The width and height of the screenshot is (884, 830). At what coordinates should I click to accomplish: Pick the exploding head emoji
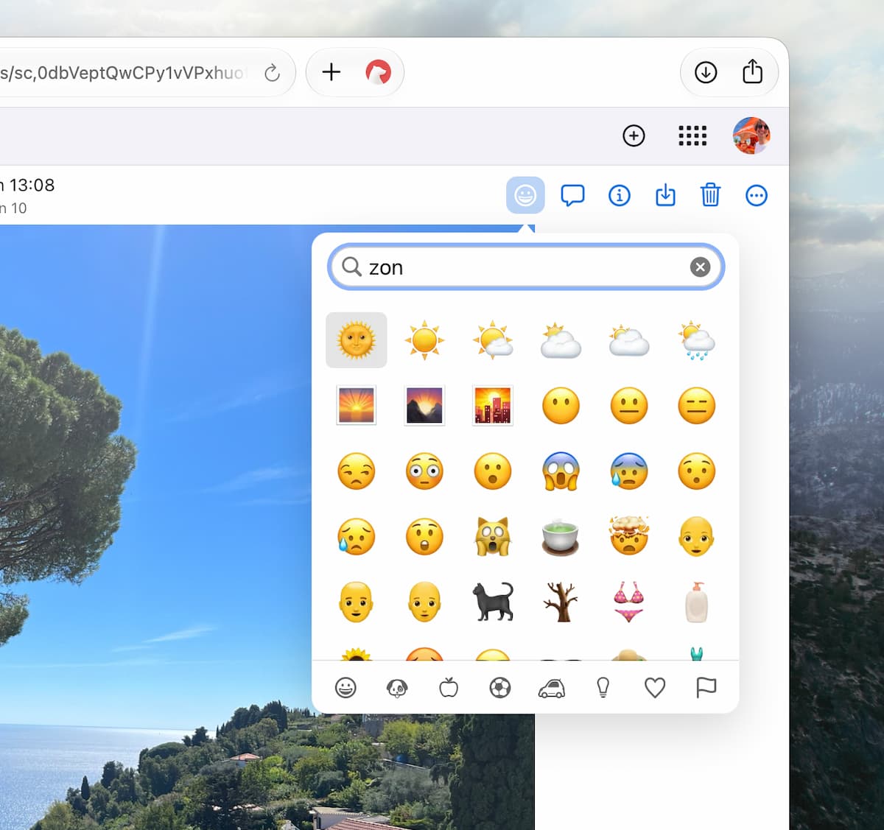pos(629,535)
